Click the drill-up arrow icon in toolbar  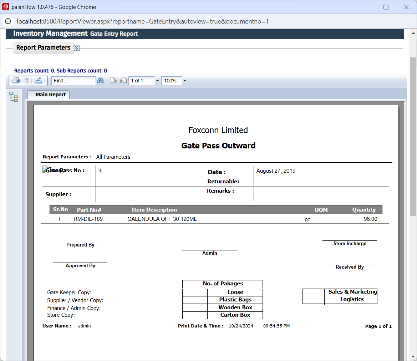pos(27,80)
